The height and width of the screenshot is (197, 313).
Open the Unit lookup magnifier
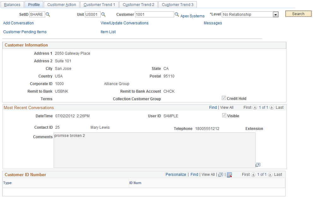[x=104, y=14]
